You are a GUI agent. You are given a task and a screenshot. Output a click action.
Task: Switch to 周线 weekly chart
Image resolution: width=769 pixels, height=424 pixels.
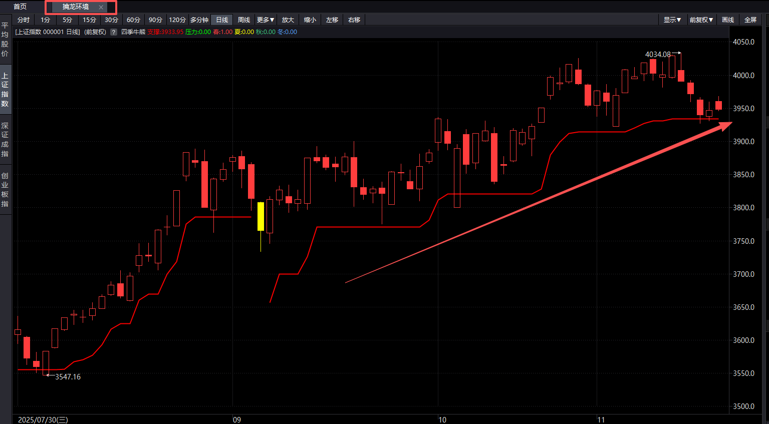[x=244, y=20]
